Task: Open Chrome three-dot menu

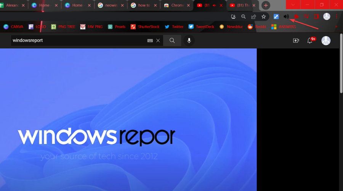Action: click(337, 17)
